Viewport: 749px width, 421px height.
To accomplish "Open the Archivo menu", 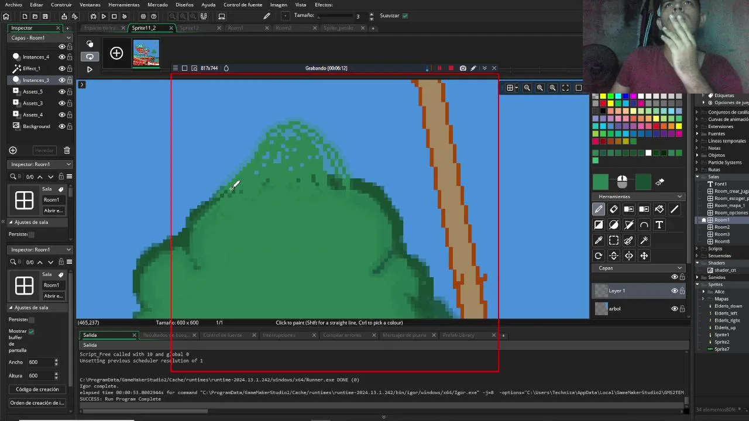I will [13, 5].
